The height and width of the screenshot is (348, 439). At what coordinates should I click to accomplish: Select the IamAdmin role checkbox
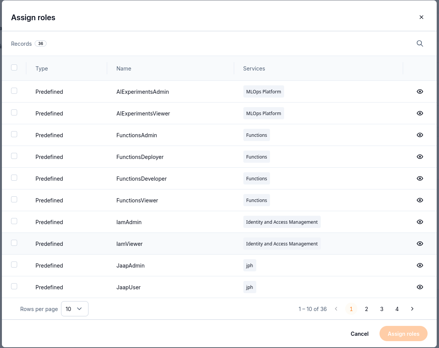click(14, 221)
